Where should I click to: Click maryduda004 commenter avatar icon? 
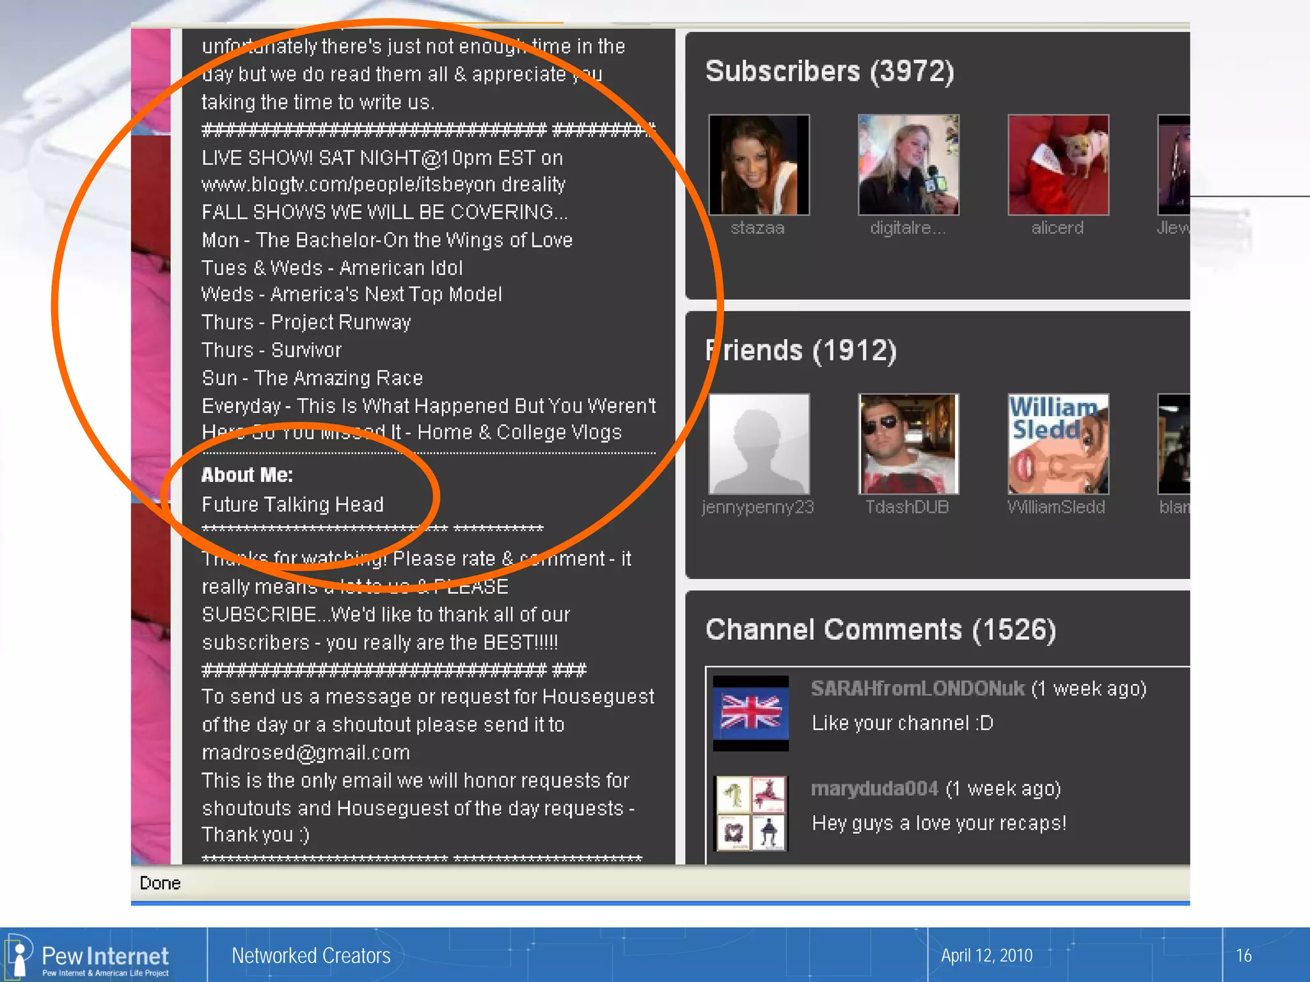(x=750, y=813)
